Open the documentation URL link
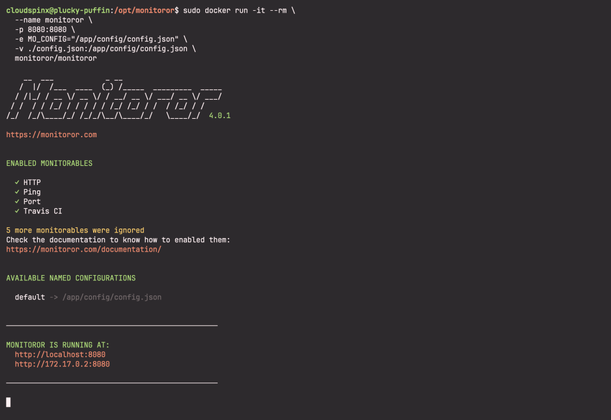The width and height of the screenshot is (611, 420). (84, 249)
